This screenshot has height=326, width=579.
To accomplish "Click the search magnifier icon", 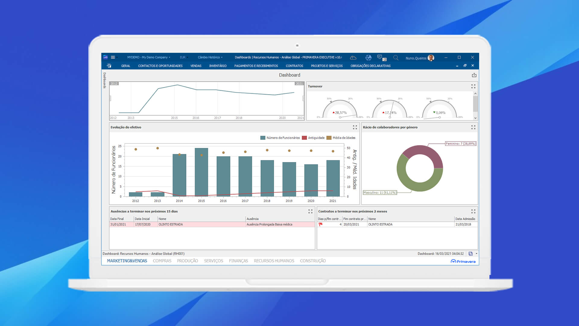I will 396,57.
